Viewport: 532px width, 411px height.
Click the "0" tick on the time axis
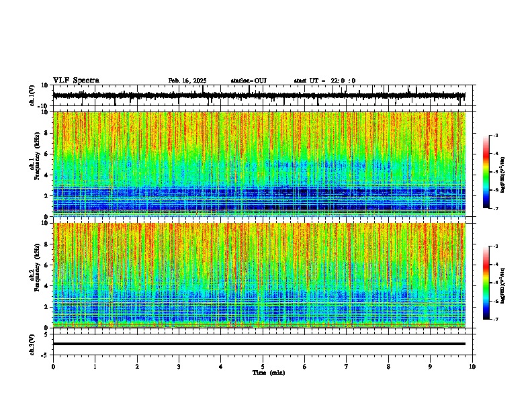coord(53,367)
